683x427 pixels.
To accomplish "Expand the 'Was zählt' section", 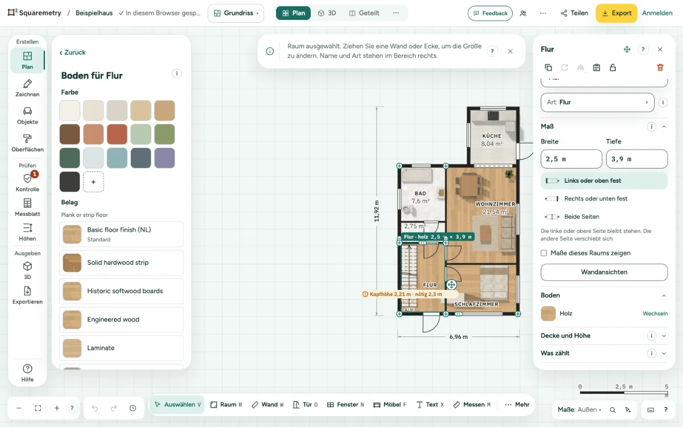I will 603,354.
